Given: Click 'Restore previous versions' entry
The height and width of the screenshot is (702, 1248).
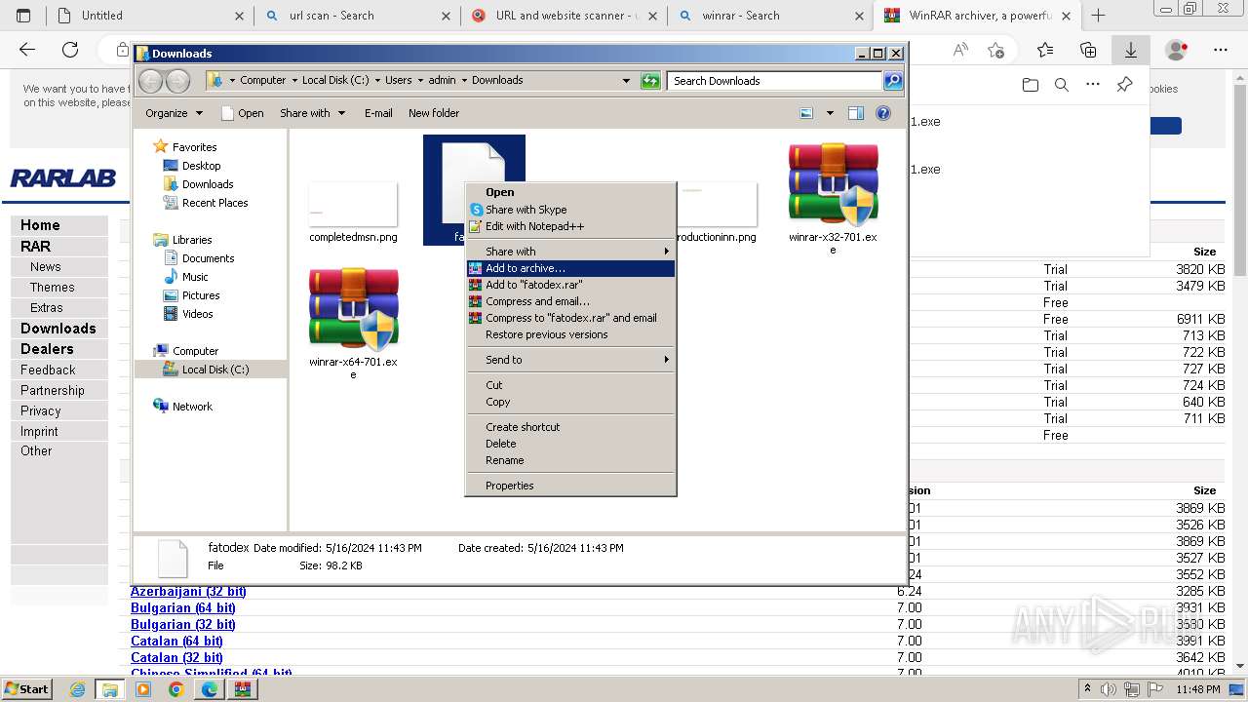Looking at the screenshot, I should [x=570, y=334].
